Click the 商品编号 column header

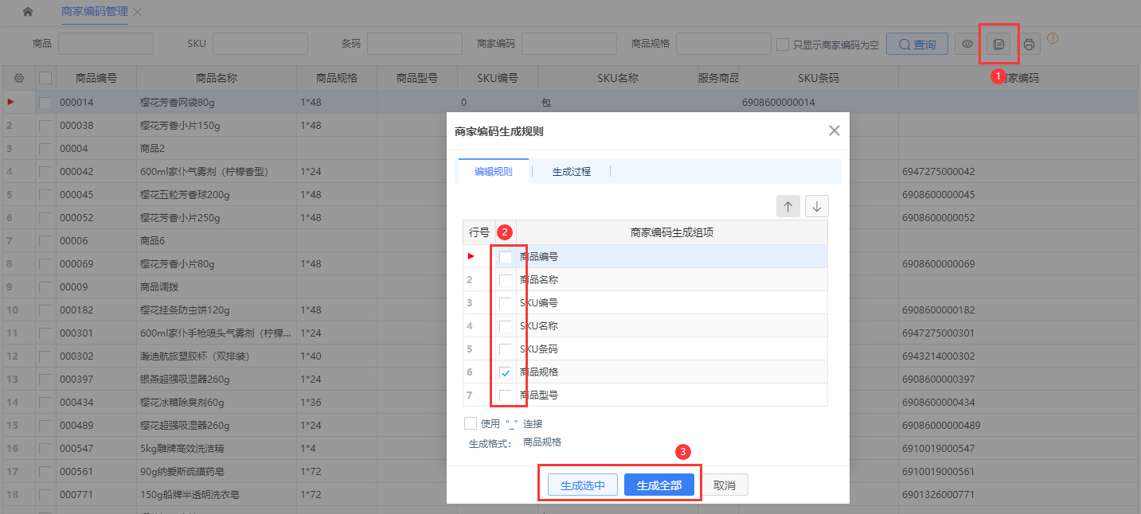pos(96,78)
